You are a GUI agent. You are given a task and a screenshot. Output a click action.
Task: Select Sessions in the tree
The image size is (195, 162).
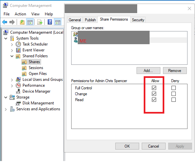[36, 68]
